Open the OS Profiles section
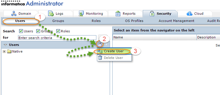The width and height of the screenshot is (220, 95). coord(134,21)
